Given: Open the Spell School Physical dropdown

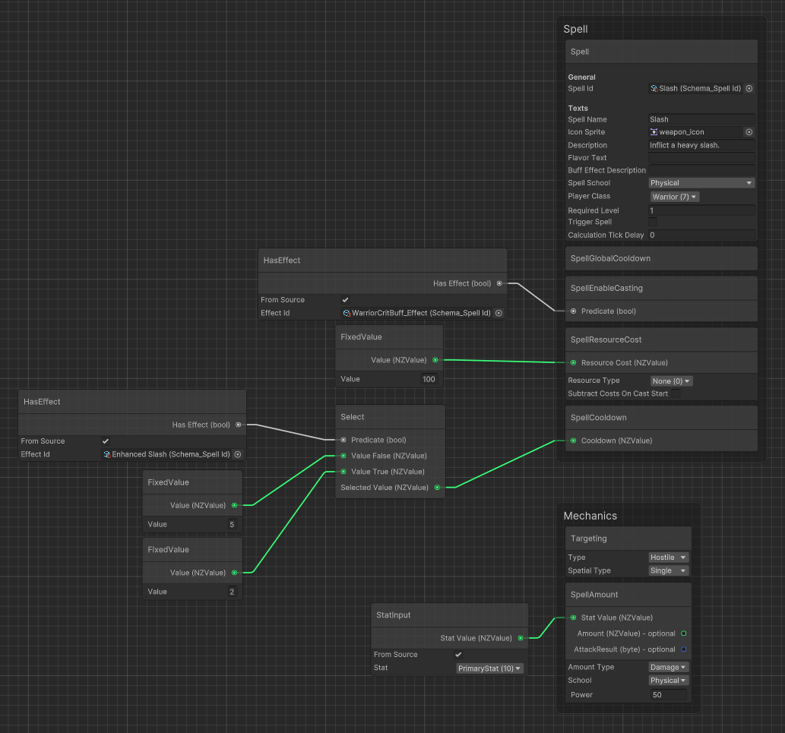Looking at the screenshot, I should pos(701,182).
